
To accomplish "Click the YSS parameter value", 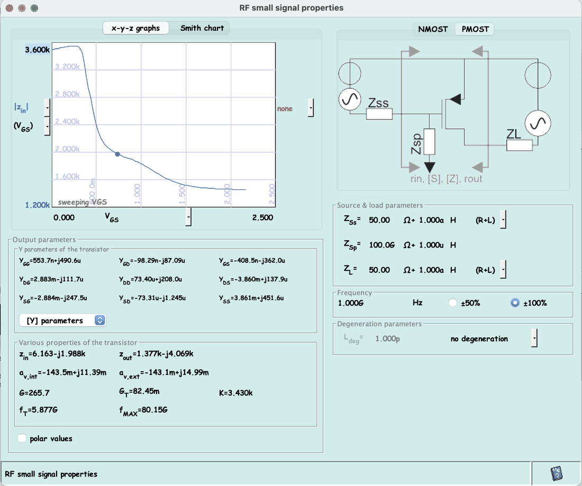I will pos(251,298).
